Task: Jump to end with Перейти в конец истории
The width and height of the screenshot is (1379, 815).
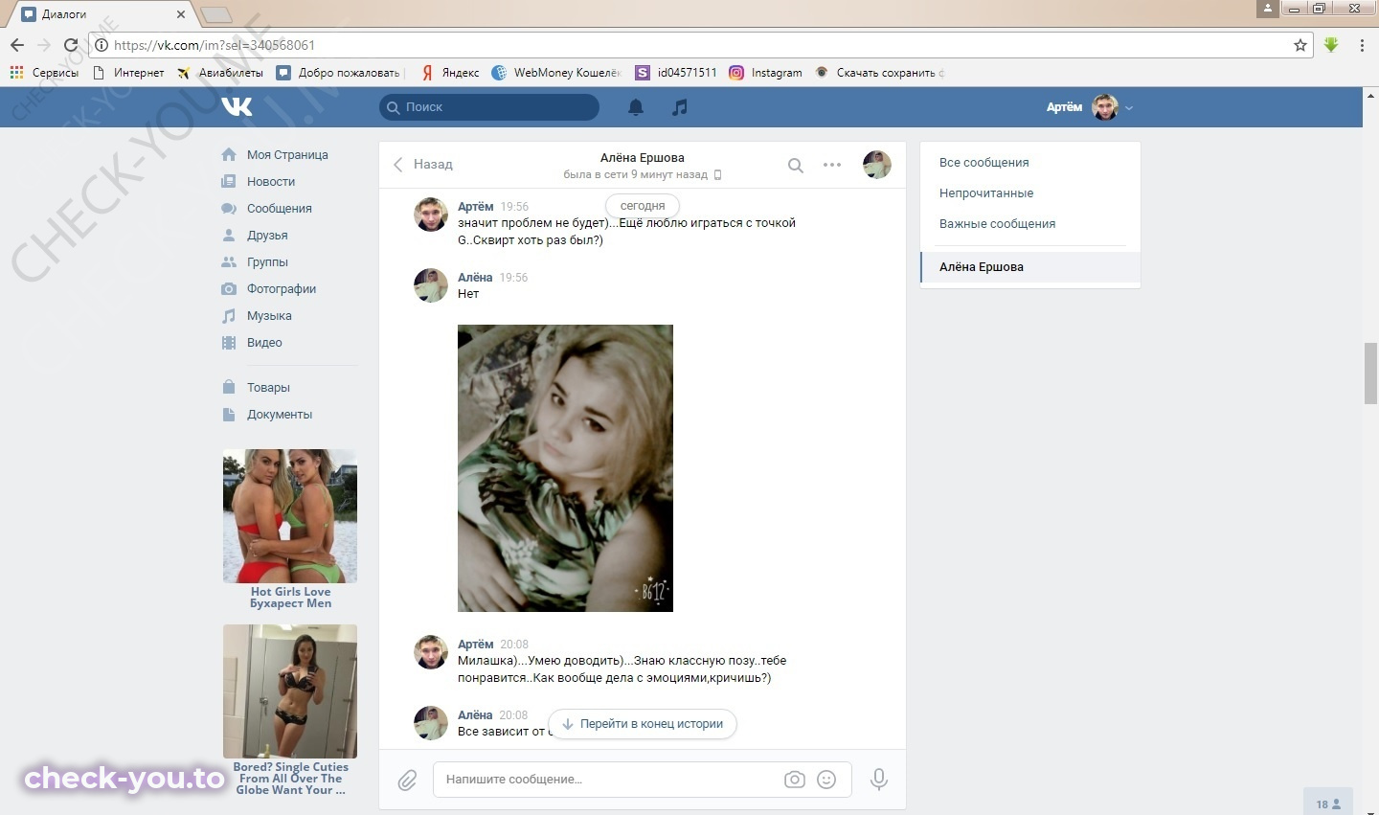Action: tap(643, 724)
